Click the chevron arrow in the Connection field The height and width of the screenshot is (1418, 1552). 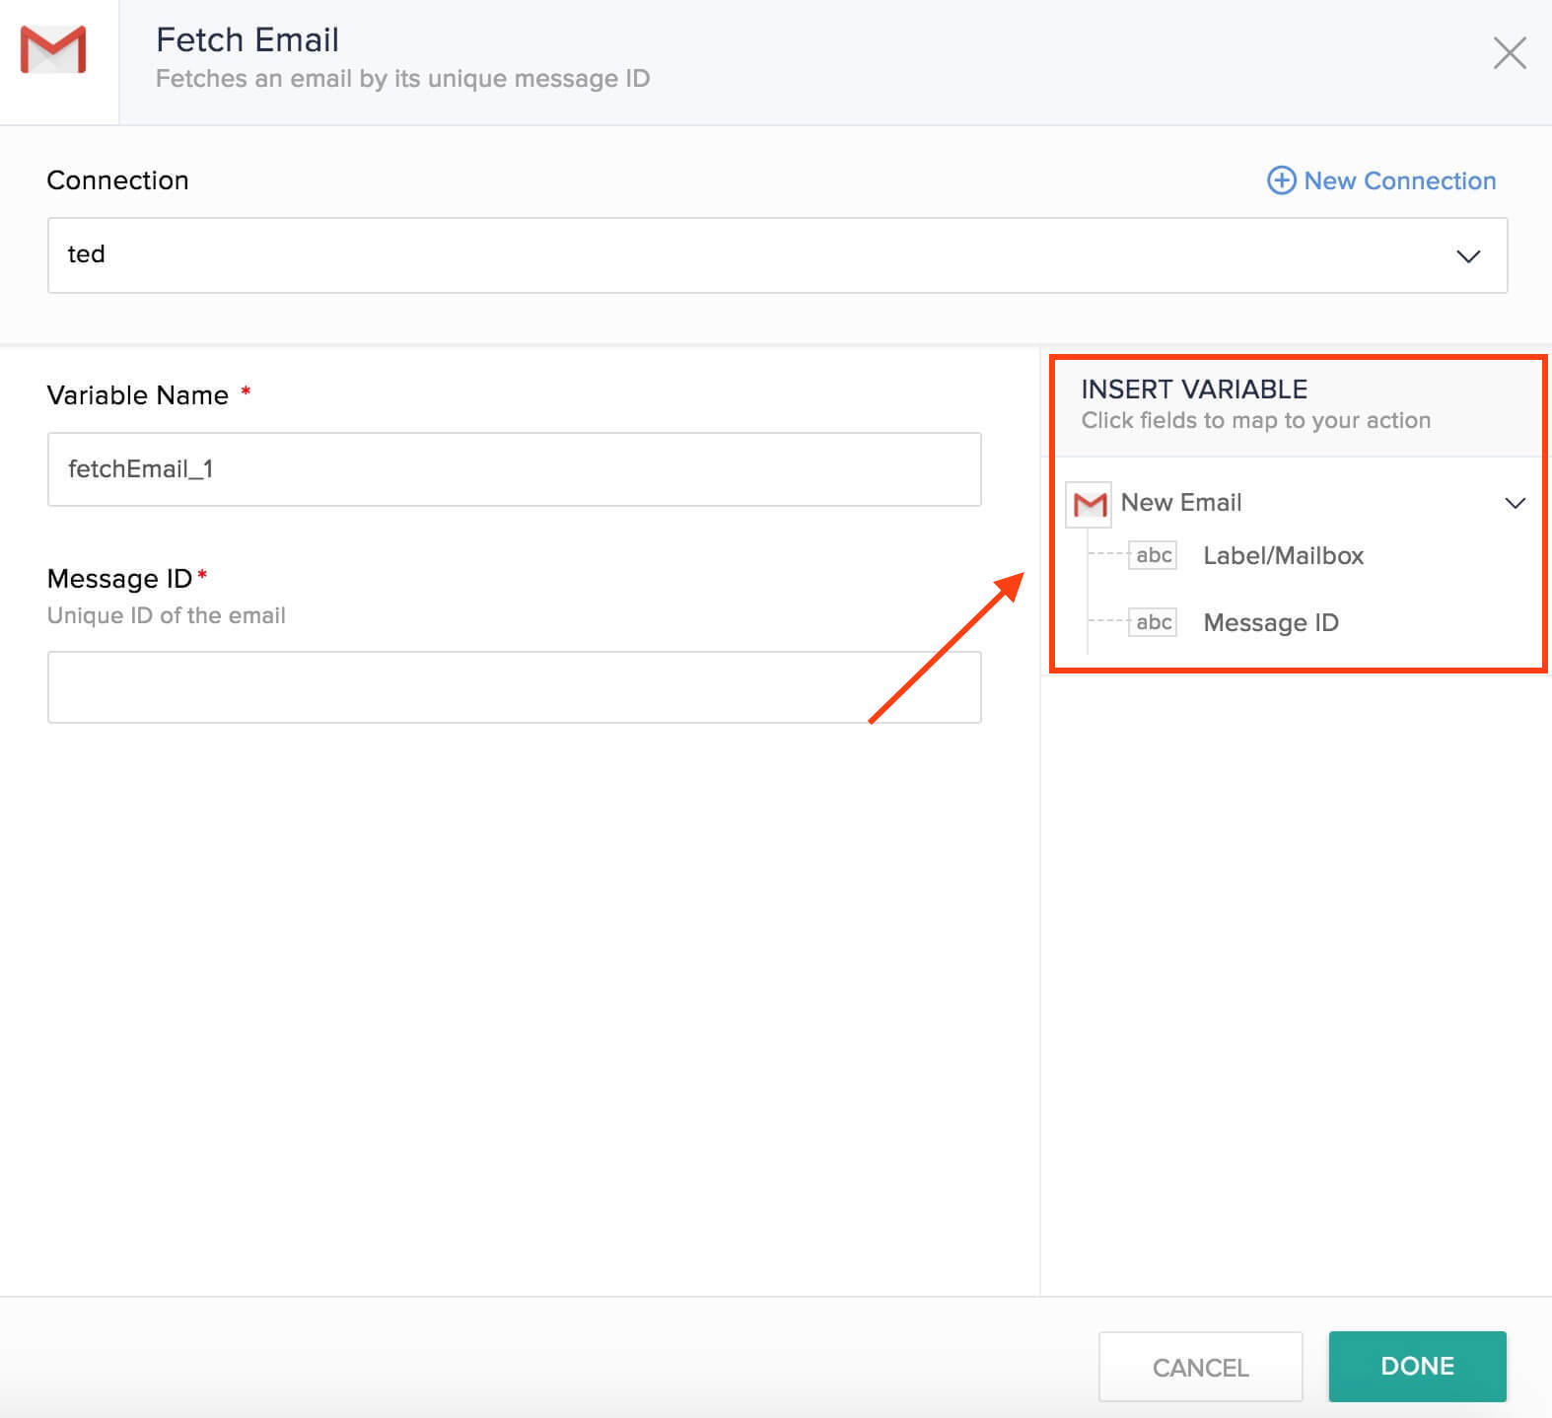(1468, 256)
